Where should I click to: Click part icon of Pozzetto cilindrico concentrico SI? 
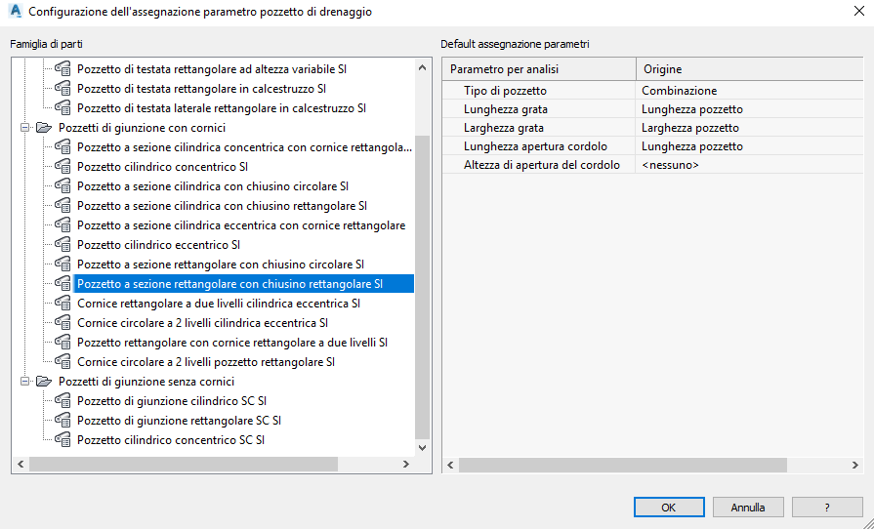tap(63, 167)
